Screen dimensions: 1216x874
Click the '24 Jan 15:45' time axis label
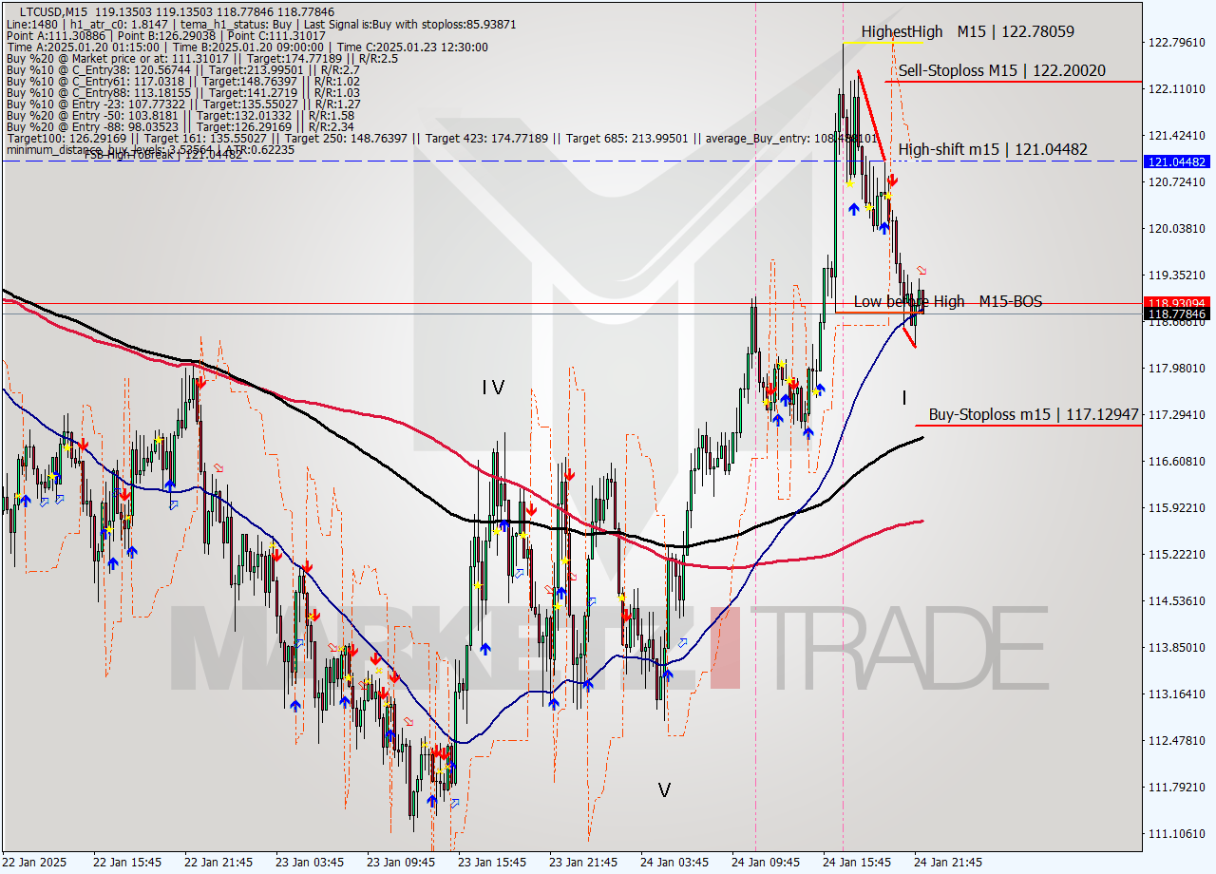click(857, 862)
